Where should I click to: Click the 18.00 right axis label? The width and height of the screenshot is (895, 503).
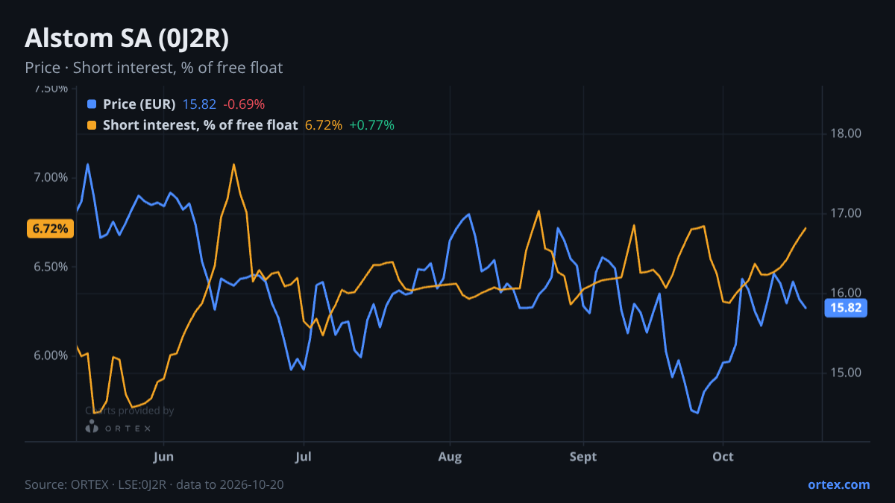(x=846, y=134)
